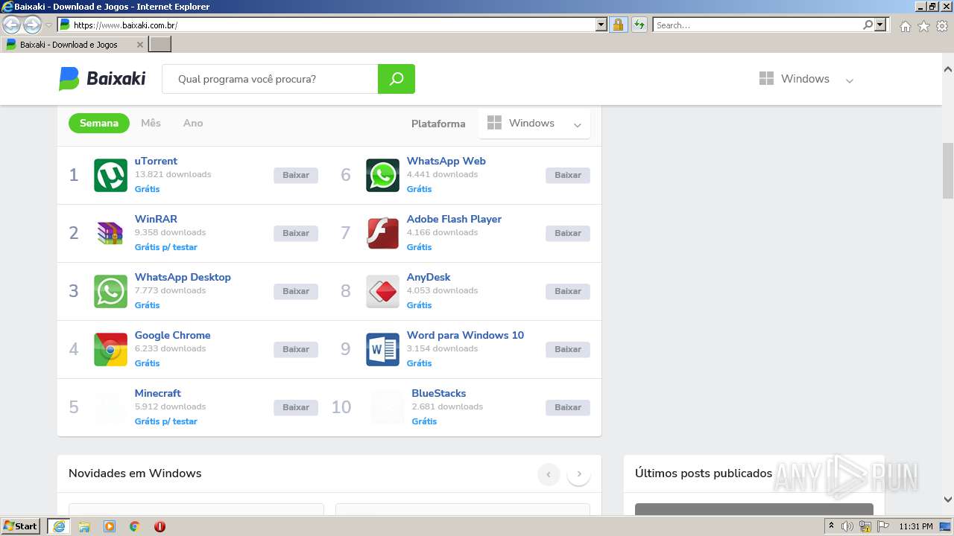Click Baixar for WhatsApp Desktop
Screen dimensions: 954x536
(x=296, y=291)
